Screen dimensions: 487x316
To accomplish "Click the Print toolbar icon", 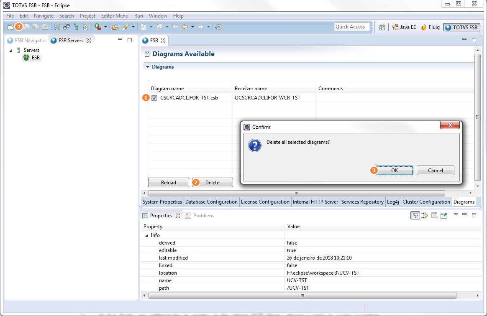I will tap(45, 27).
